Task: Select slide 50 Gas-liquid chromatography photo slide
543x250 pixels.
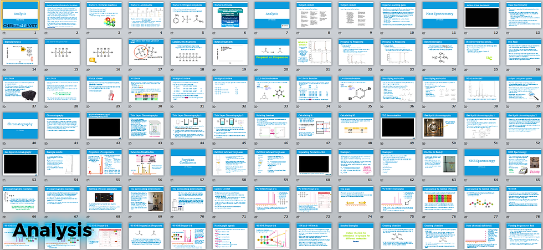Action: click(440, 125)
